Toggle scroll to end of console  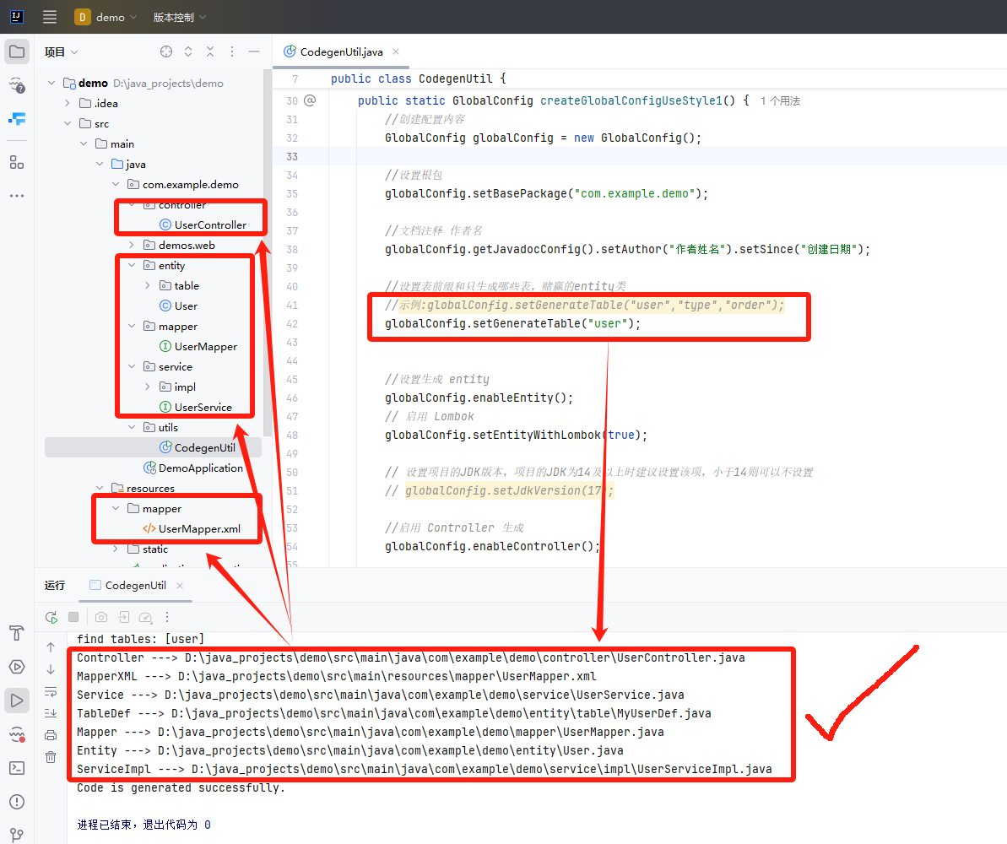coord(51,713)
